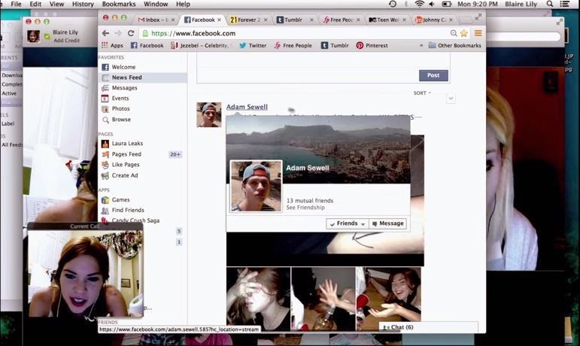The width and height of the screenshot is (580, 346).
Task: Open Like Pages in sidebar
Action: [126, 165]
